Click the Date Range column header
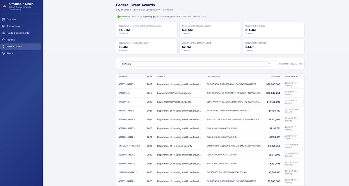349x186 pixels. tap(291, 77)
